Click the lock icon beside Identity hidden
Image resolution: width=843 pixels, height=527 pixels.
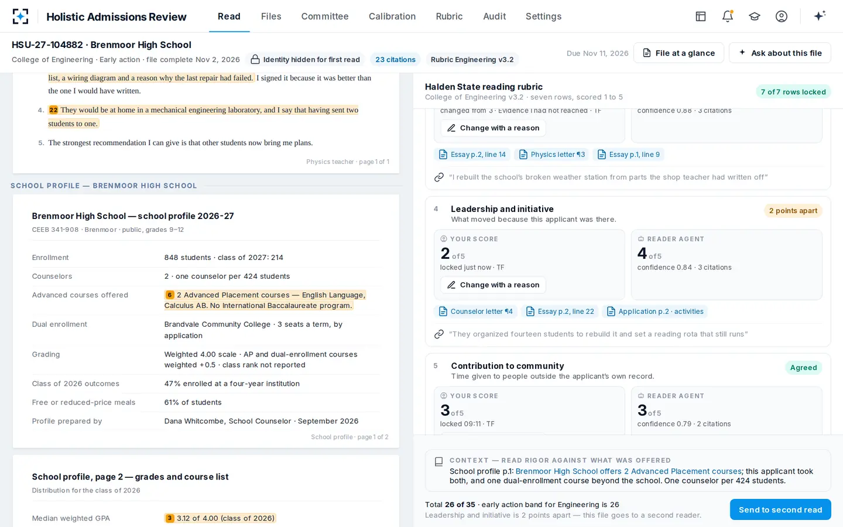coord(255,59)
